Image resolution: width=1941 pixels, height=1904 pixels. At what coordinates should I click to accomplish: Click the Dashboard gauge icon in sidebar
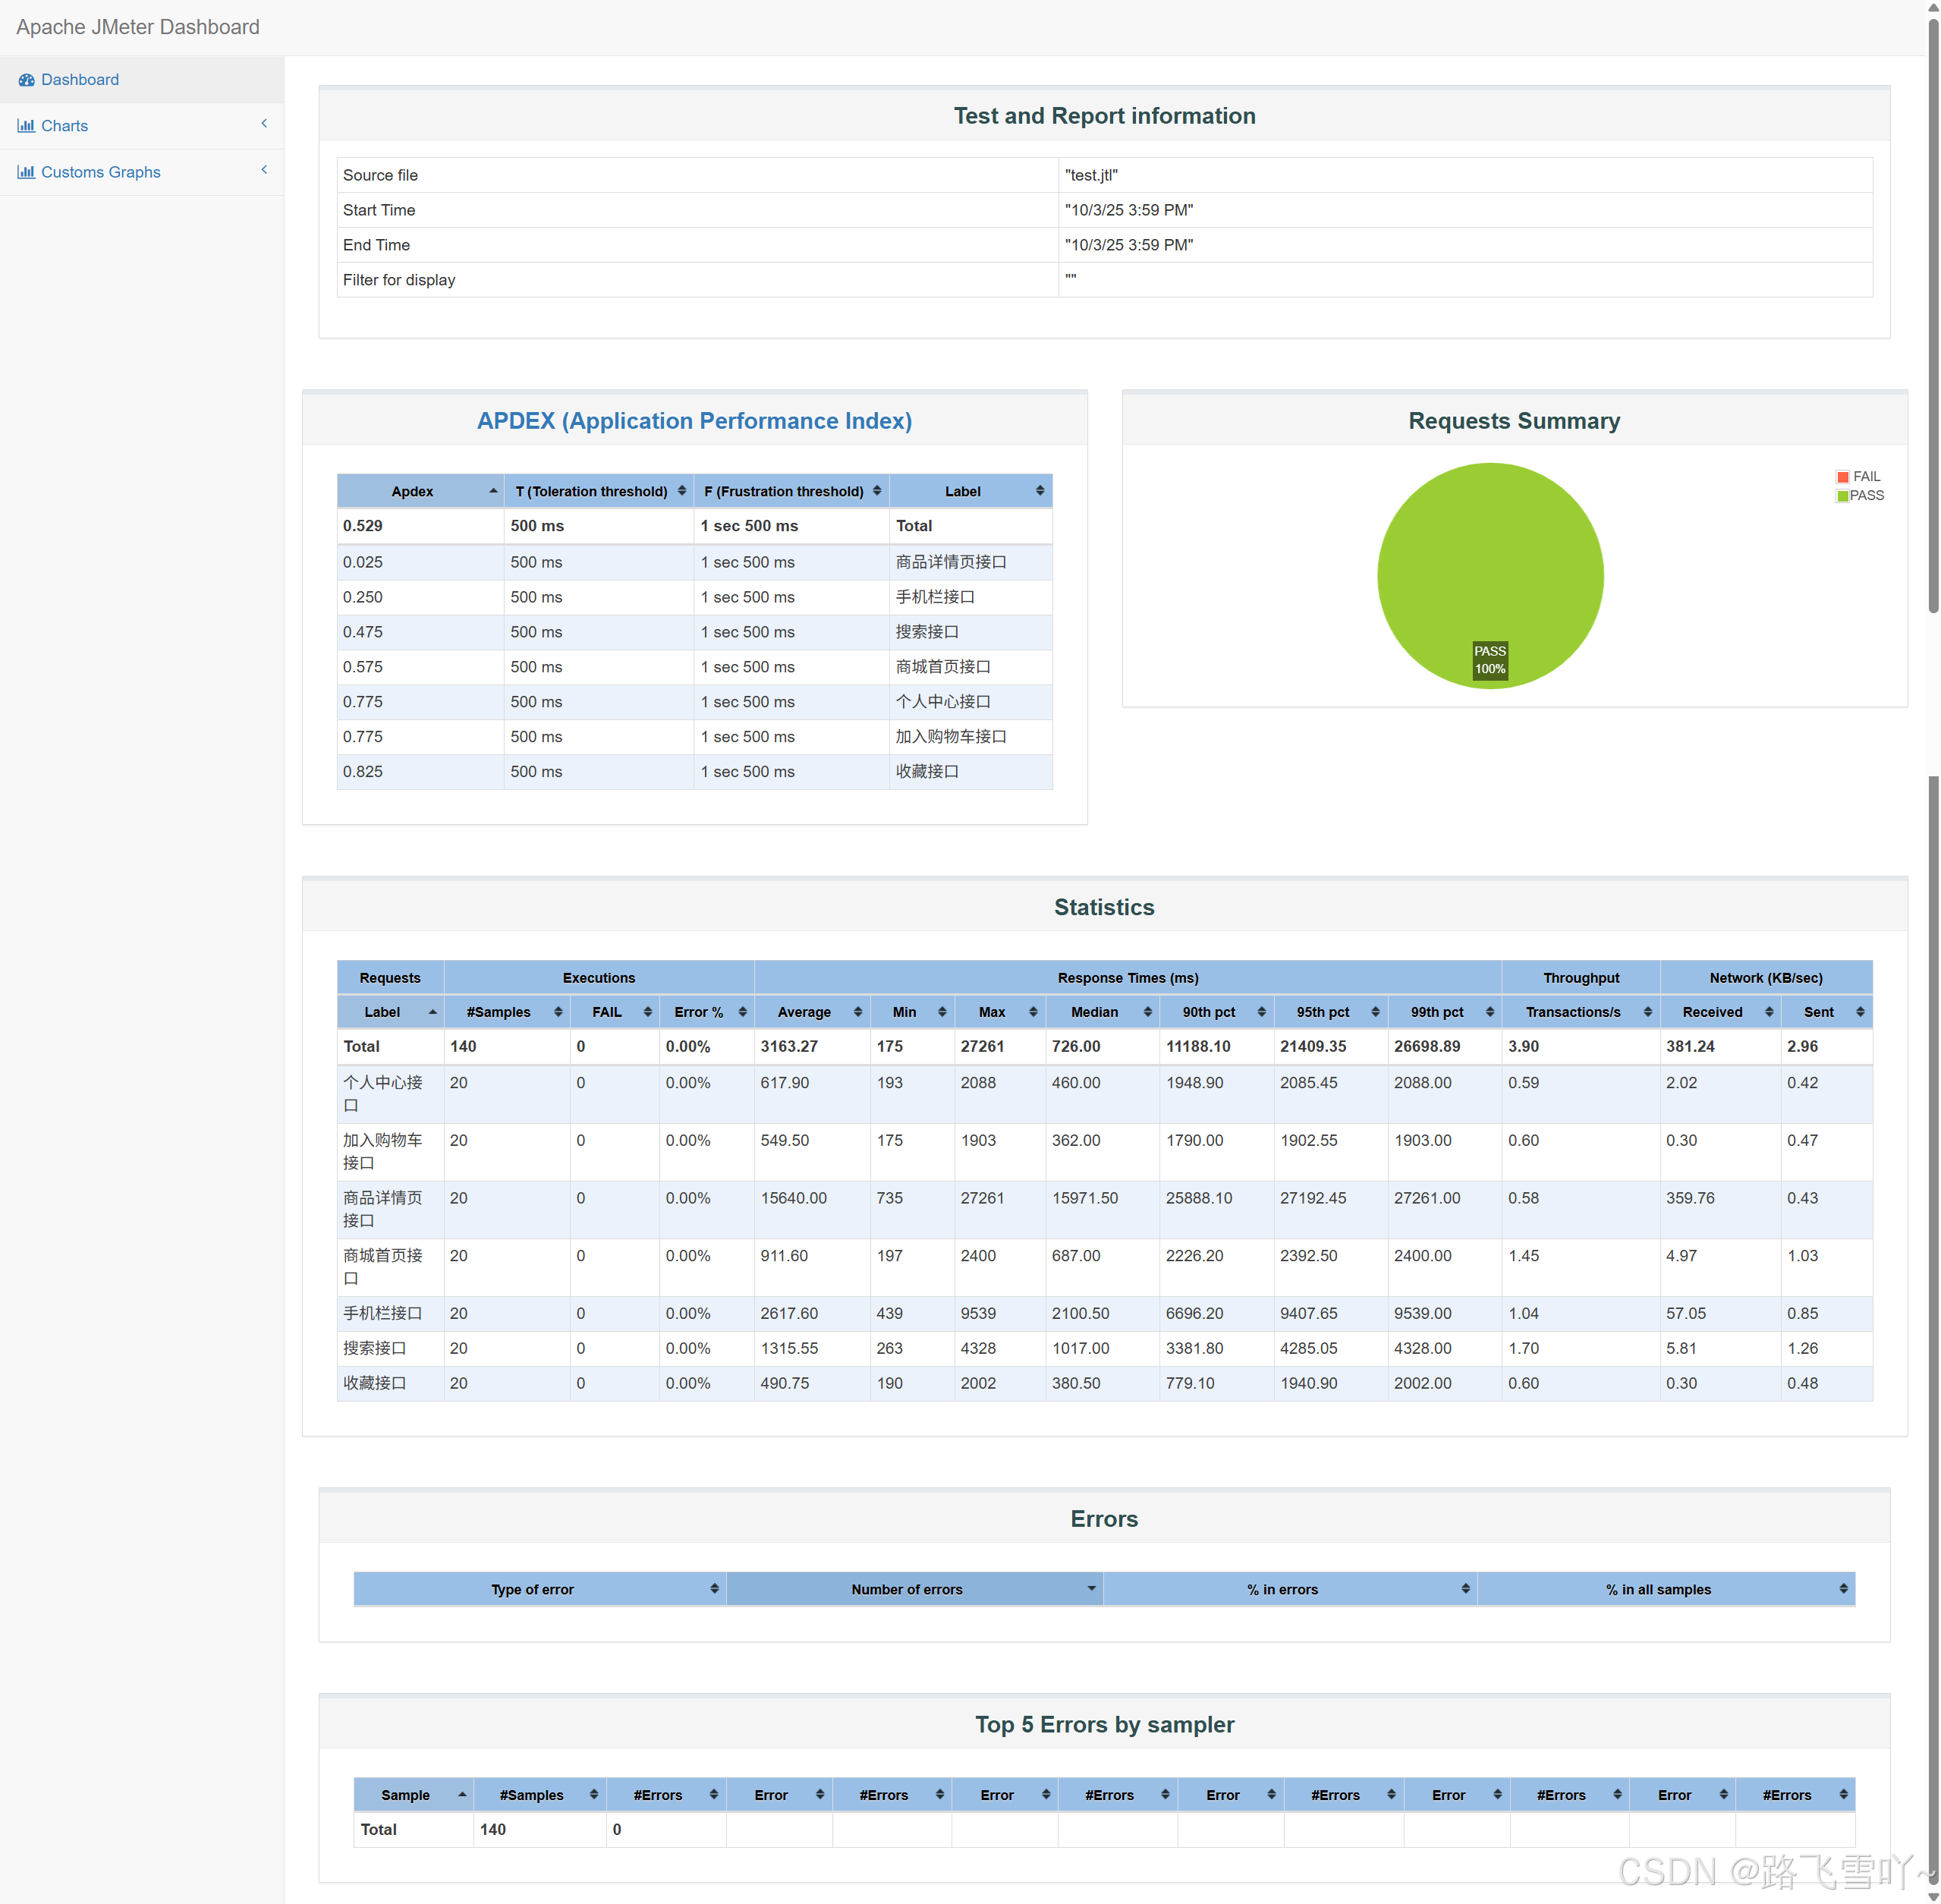(x=26, y=80)
